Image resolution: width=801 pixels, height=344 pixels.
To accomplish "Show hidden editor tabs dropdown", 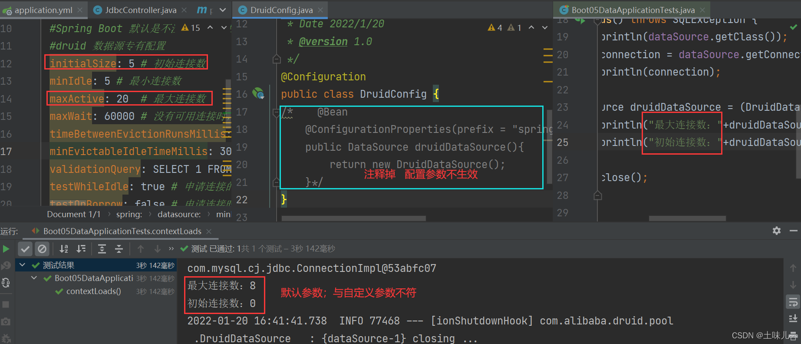I will click(x=223, y=10).
